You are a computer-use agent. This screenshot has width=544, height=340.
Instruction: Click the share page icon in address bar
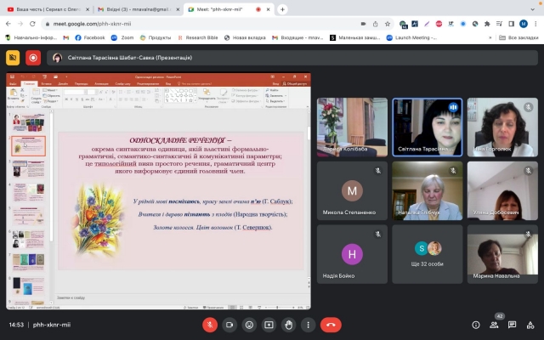376,24
